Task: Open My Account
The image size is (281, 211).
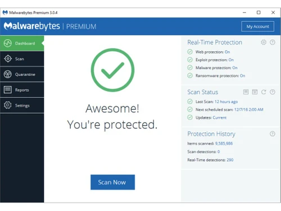Action: 257,26
